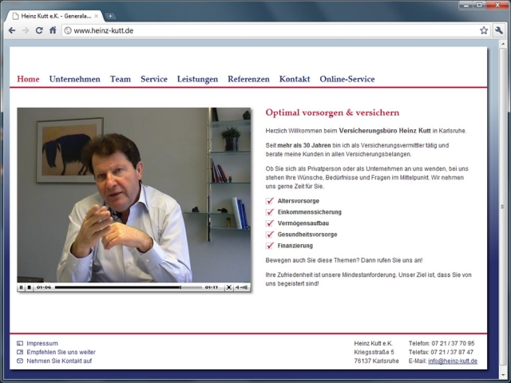The image size is (511, 383).
Task: Pause the video with the pause button
Action: [x=22, y=287]
